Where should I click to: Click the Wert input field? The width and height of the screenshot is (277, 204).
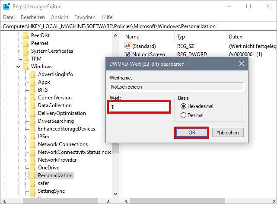pos(139,107)
